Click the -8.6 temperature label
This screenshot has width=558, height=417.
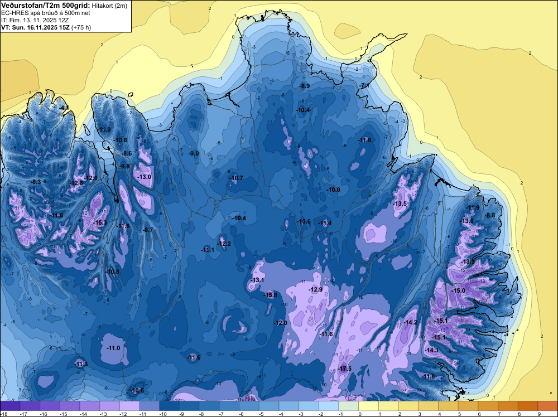pyautogui.click(x=127, y=153)
